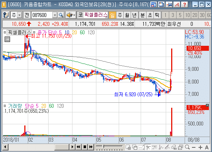
Task: Click the window layout icon in title bar
Action: pos(153,5)
